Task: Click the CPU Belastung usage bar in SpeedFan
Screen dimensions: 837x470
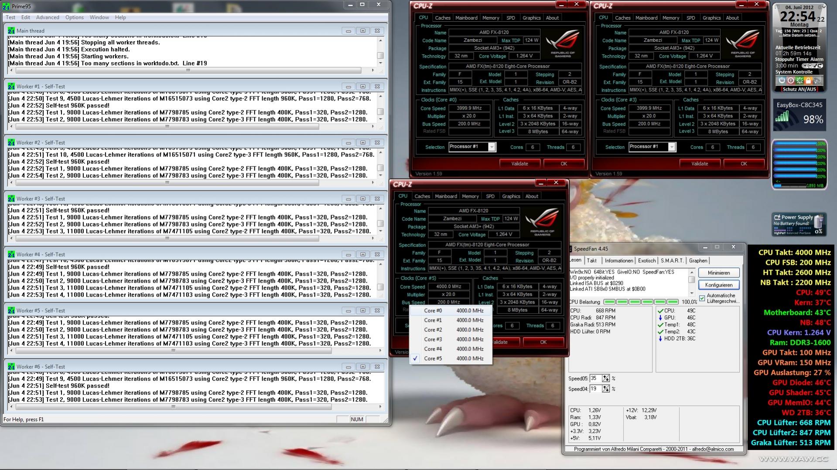Action: pos(641,302)
